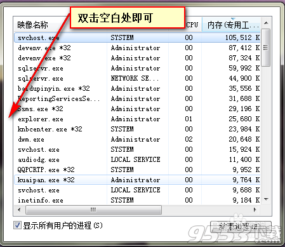The height and width of the screenshot is (247, 285).
Task: Select the inetinfo.exe process
Action: click(x=137, y=200)
